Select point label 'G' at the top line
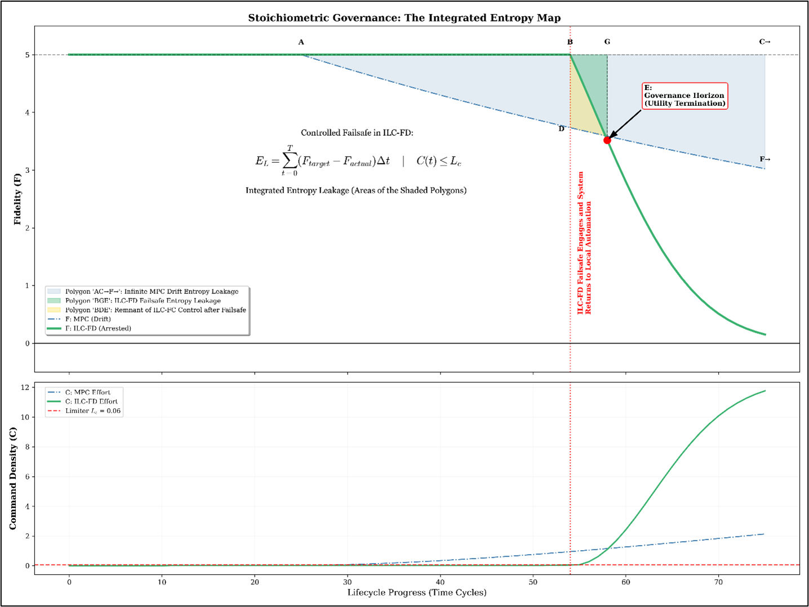Viewport: 809px width, 607px height. tap(607, 42)
